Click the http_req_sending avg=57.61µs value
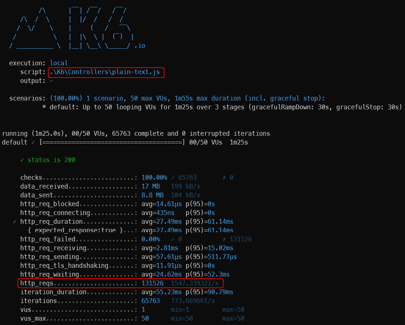 point(161,257)
